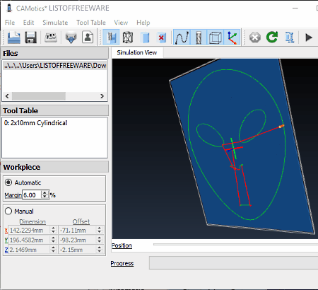318x290 pixels.
Task: Toggle the wireframe surface view icon
Action: tap(128, 37)
